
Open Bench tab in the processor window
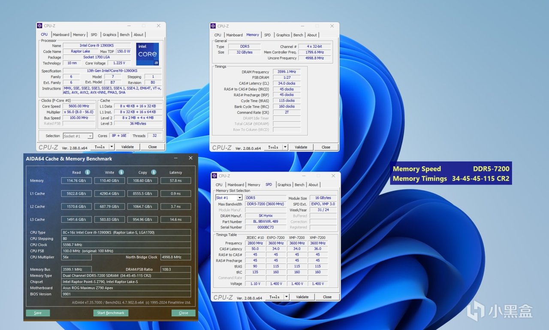pyautogui.click(x=125, y=35)
